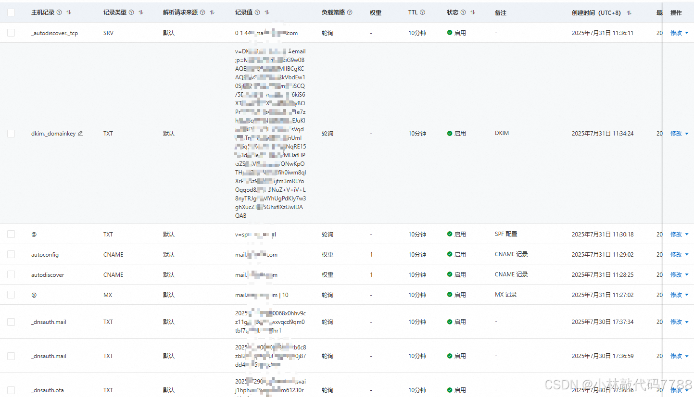Image resolution: width=694 pixels, height=397 pixels.
Task: Click 修改 on the autoconfig CNAME record
Action: click(677, 254)
